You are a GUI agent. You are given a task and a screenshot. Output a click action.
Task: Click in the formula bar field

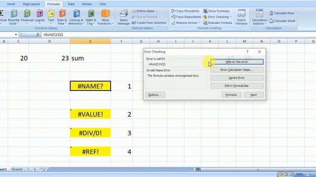[x=178, y=35]
